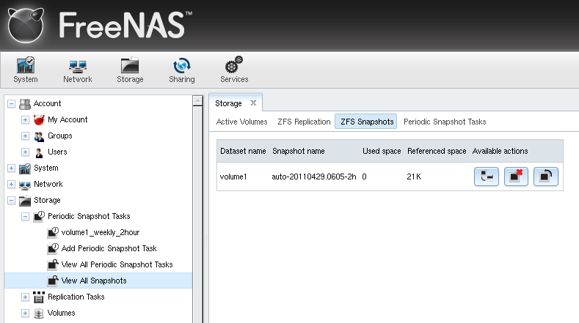This screenshot has height=323, width=579.
Task: Click the tree scrollbar up arrow
Action: (x=197, y=100)
